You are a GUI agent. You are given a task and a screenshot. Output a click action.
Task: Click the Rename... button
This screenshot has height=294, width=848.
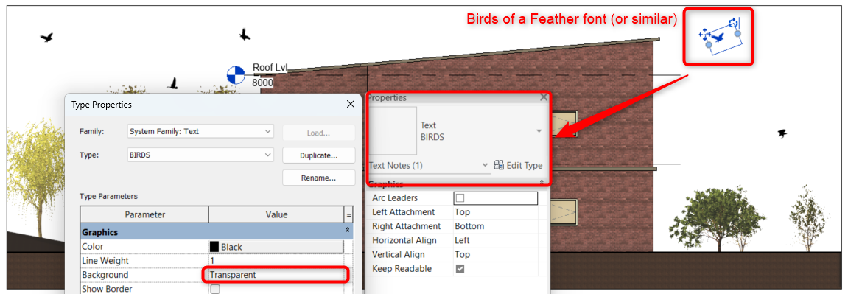pos(318,178)
